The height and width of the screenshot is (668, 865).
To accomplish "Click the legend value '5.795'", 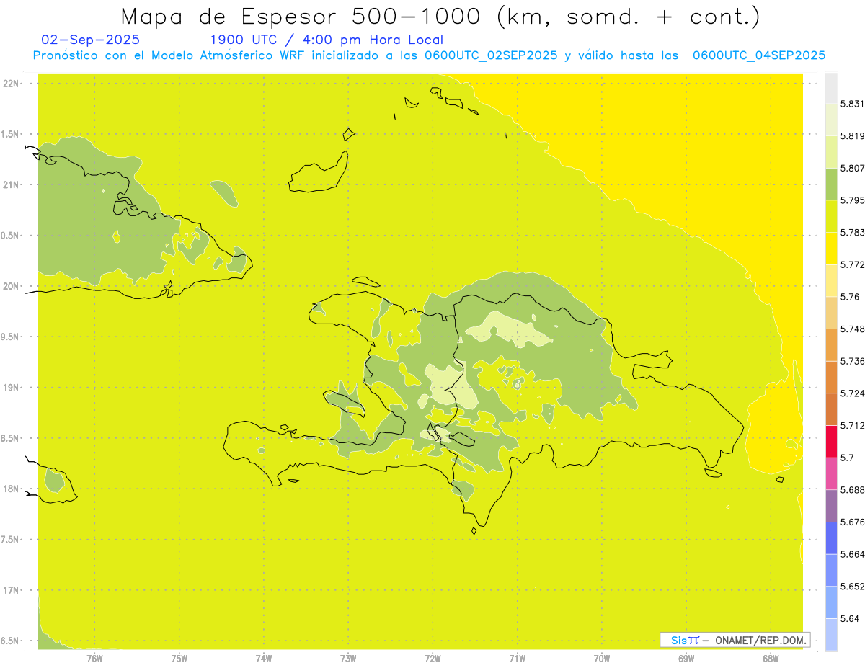I will click(x=852, y=200).
